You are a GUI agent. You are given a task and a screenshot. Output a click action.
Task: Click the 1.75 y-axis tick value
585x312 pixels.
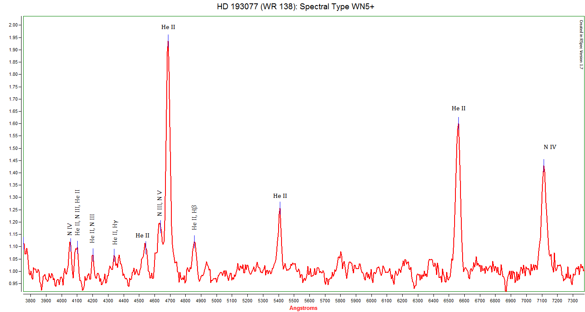(x=14, y=87)
